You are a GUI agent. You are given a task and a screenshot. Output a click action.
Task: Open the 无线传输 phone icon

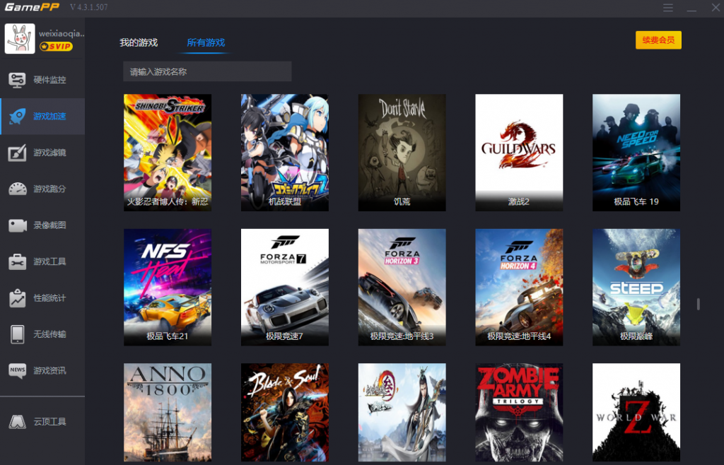pos(18,334)
